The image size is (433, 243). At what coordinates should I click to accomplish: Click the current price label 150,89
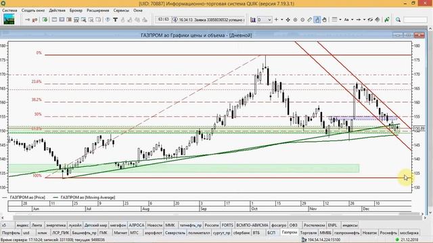419,128
